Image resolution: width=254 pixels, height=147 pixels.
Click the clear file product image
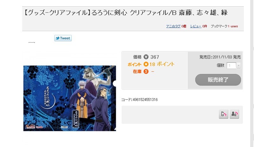[70, 98]
